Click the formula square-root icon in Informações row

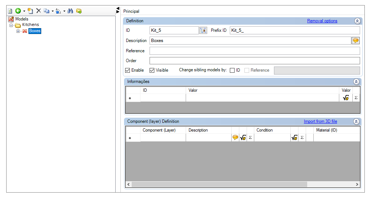tap(346, 98)
